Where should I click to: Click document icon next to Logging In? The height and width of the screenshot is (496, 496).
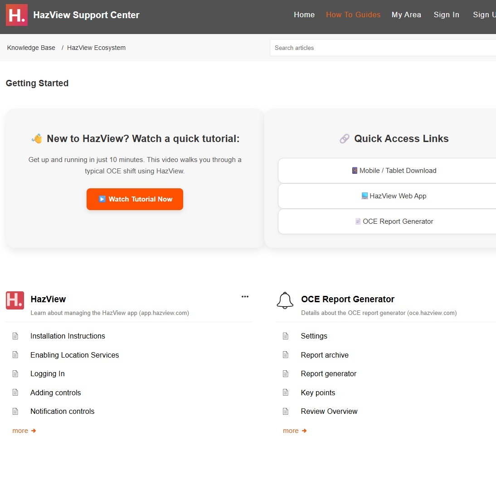coord(15,374)
